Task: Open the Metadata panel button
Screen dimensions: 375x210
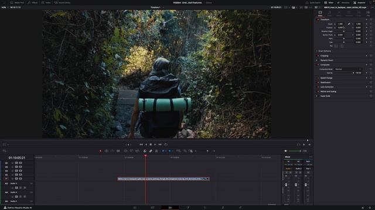Action: point(343,2)
